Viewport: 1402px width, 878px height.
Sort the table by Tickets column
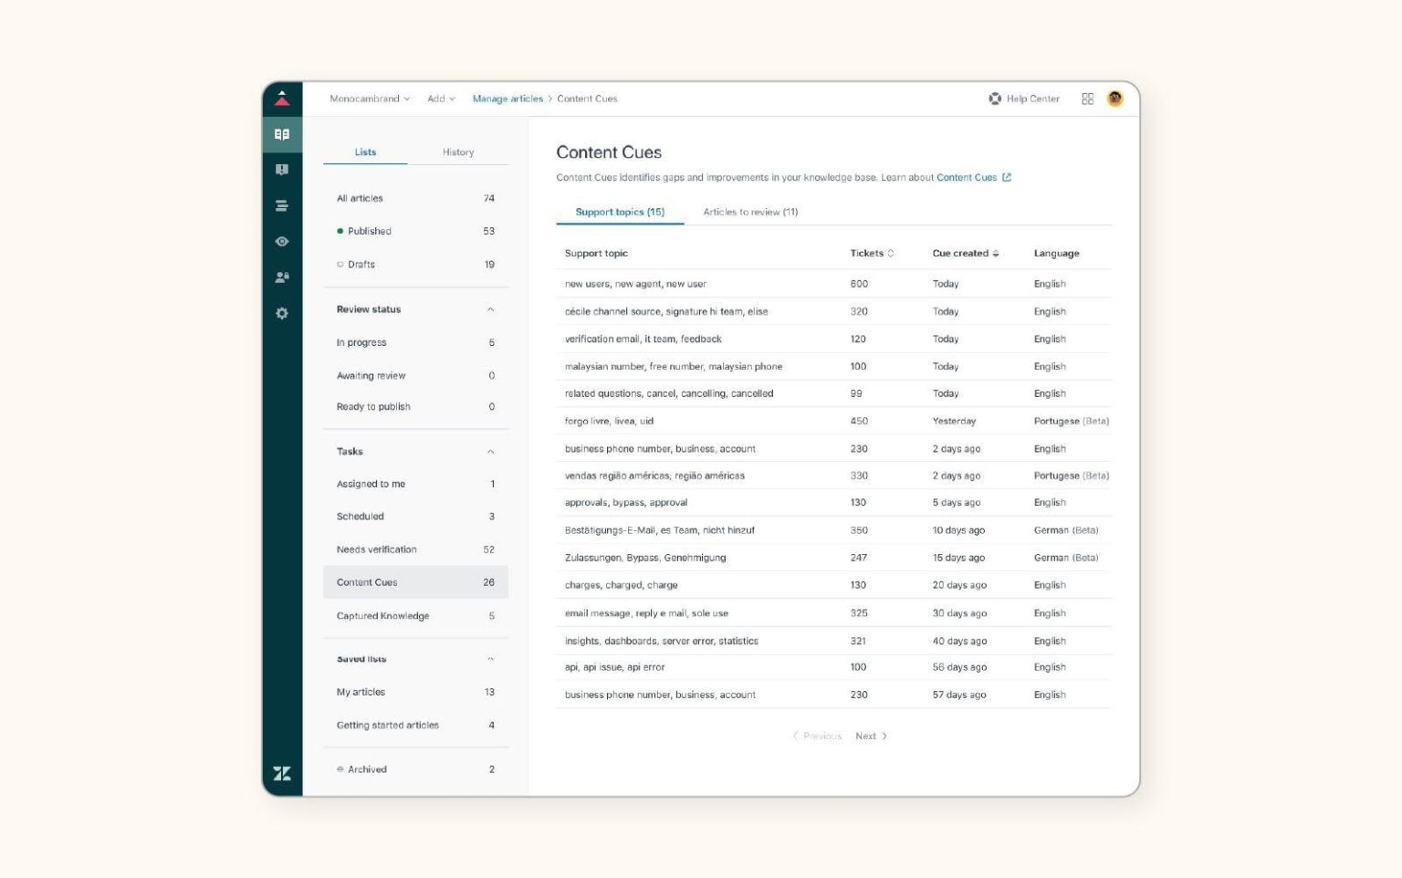872,253
